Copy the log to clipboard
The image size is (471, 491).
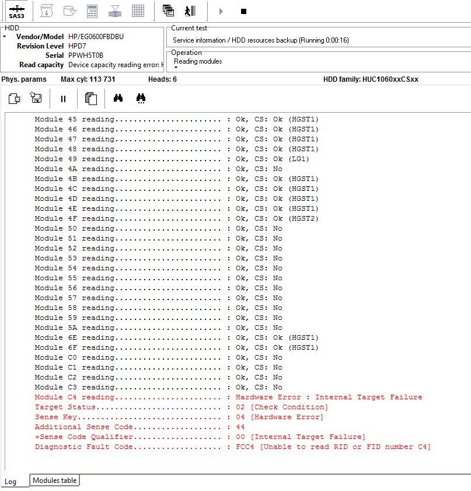pyautogui.click(x=91, y=98)
